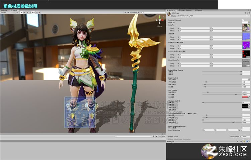The image size is (251, 160).
Task: Open the Inspector tab
Action: (172, 10)
